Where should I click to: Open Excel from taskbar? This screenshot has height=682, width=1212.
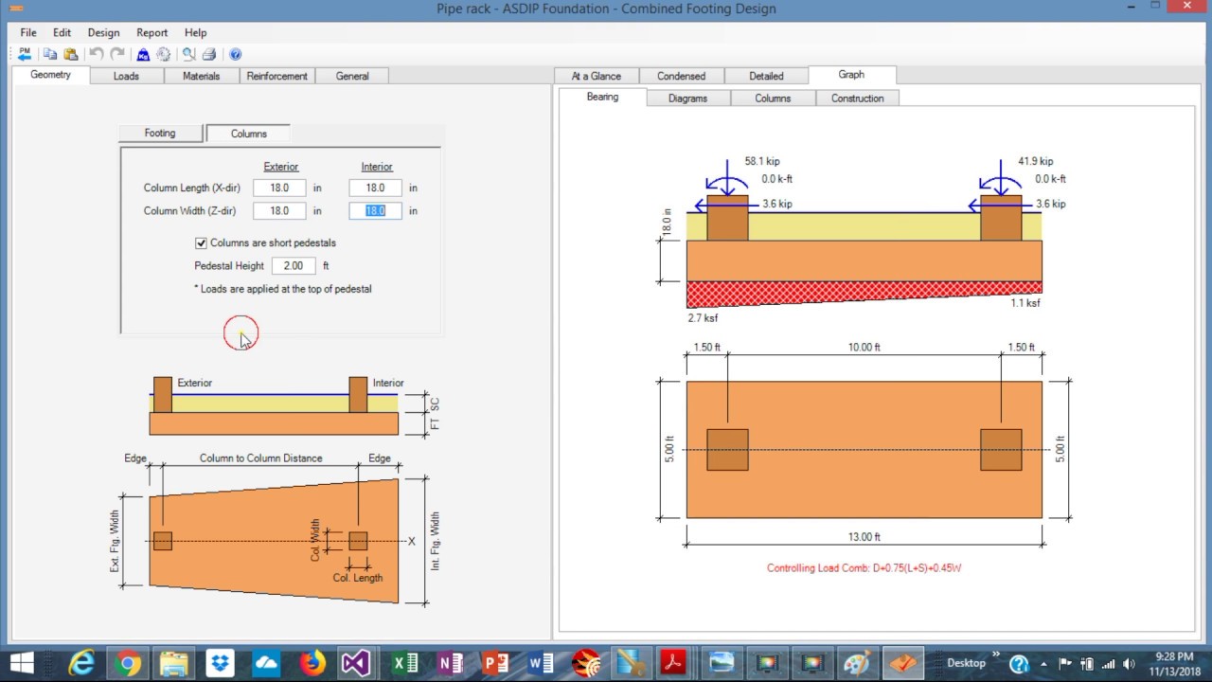[404, 663]
